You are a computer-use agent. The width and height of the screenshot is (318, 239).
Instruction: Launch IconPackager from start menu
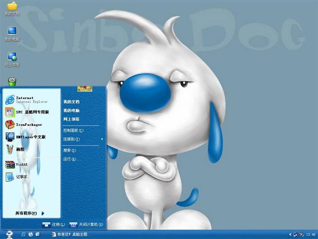point(10,124)
